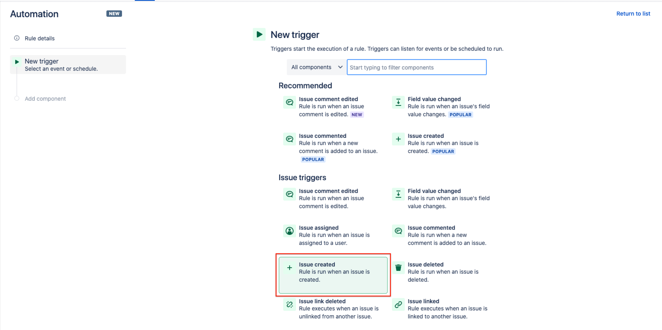The width and height of the screenshot is (662, 330).
Task: Click the Return to list link
Action: pyautogui.click(x=633, y=13)
